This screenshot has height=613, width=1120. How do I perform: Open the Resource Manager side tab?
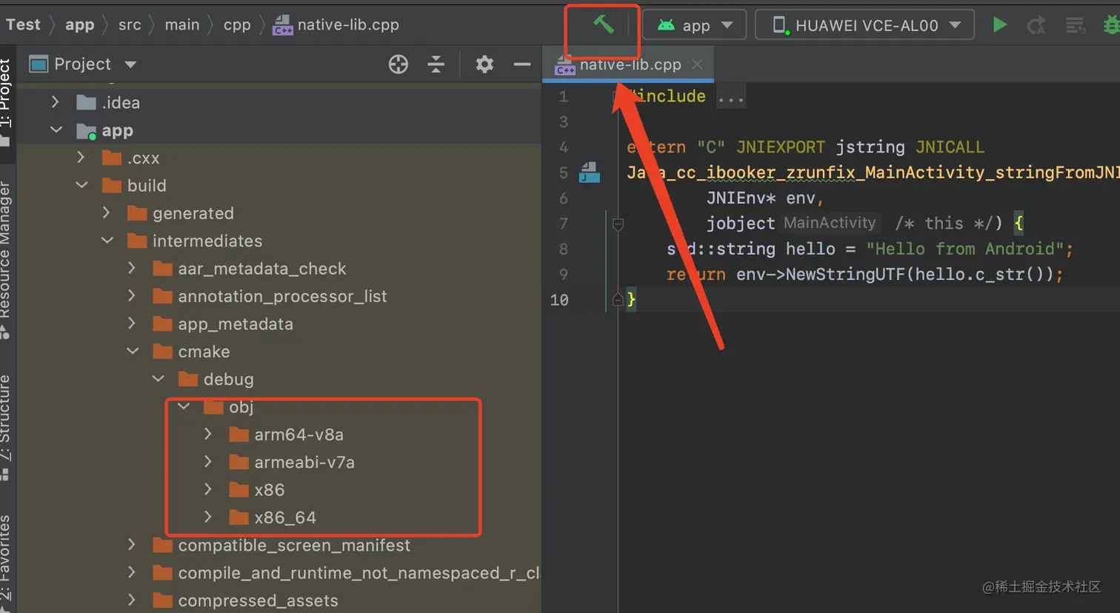pos(6,259)
